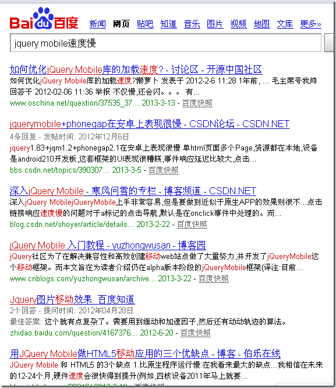336x388 pixels.
Task: Open the 知道 tab
Action: 168,24
